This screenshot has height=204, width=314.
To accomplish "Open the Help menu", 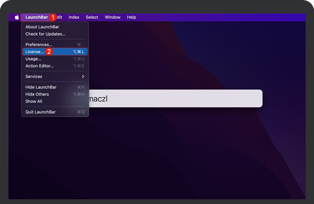I will click(x=131, y=17).
